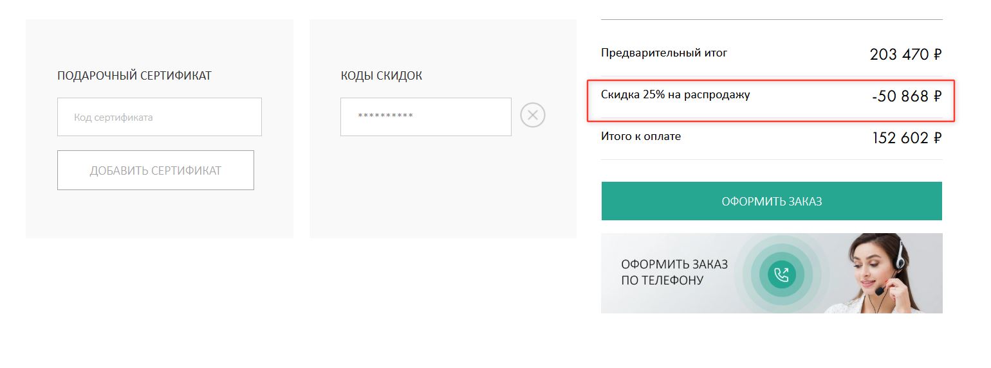Click the ruble sign after 203 470
The image size is (991, 368).
tap(937, 55)
